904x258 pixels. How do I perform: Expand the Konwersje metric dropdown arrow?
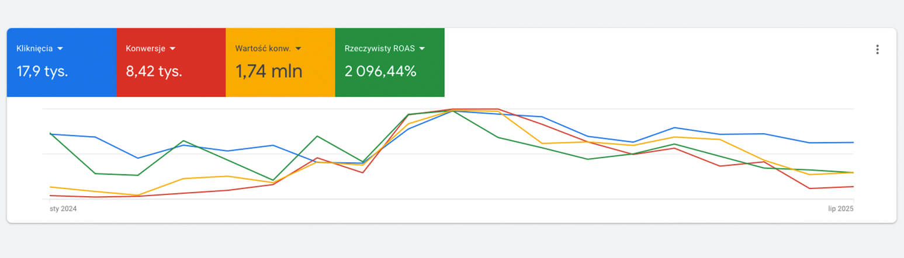172,48
